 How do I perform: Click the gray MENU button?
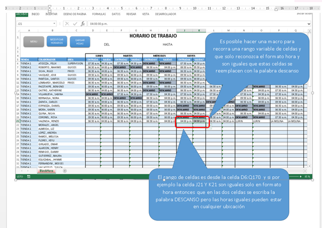tap(34, 42)
